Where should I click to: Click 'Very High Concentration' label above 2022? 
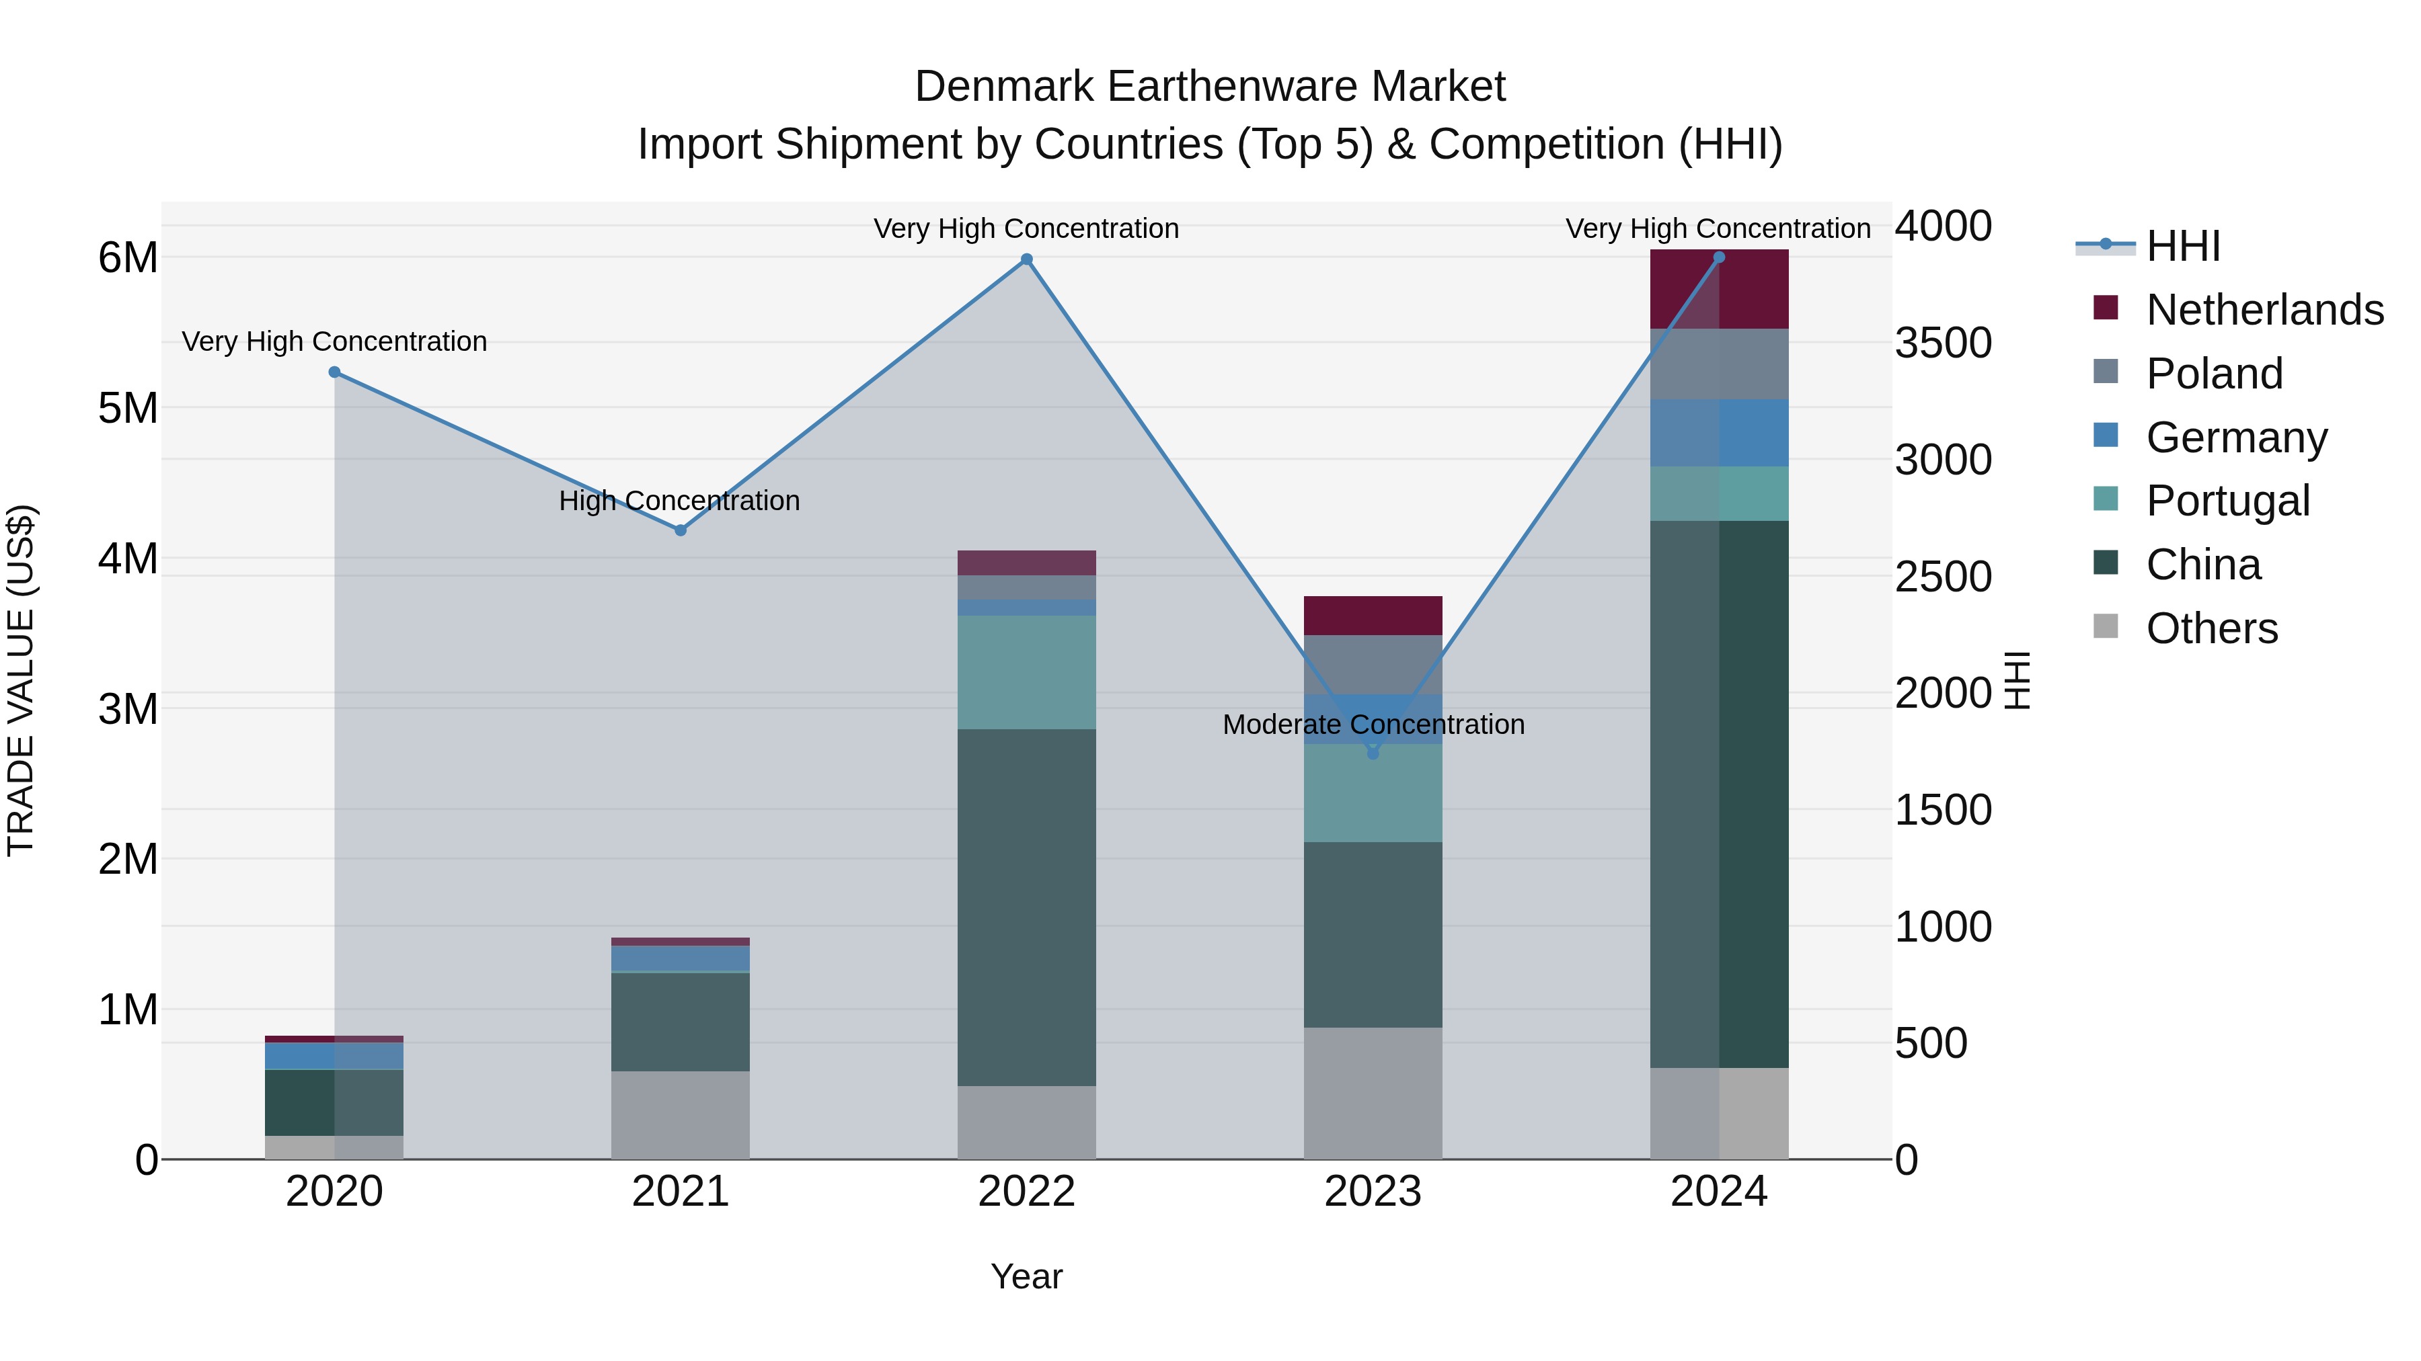click(1026, 229)
